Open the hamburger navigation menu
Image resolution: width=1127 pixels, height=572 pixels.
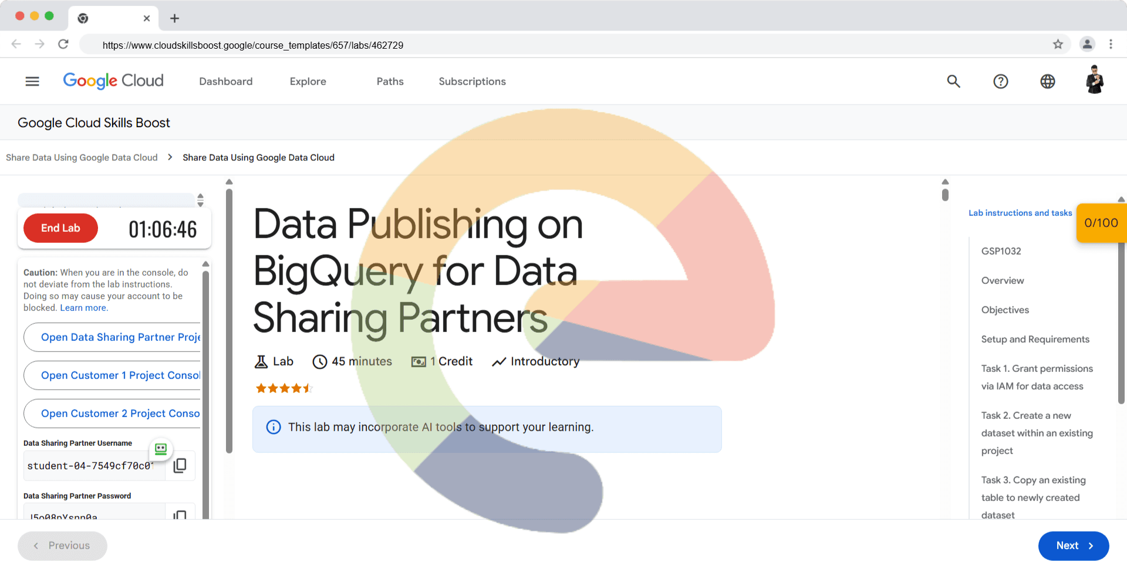[x=32, y=82]
